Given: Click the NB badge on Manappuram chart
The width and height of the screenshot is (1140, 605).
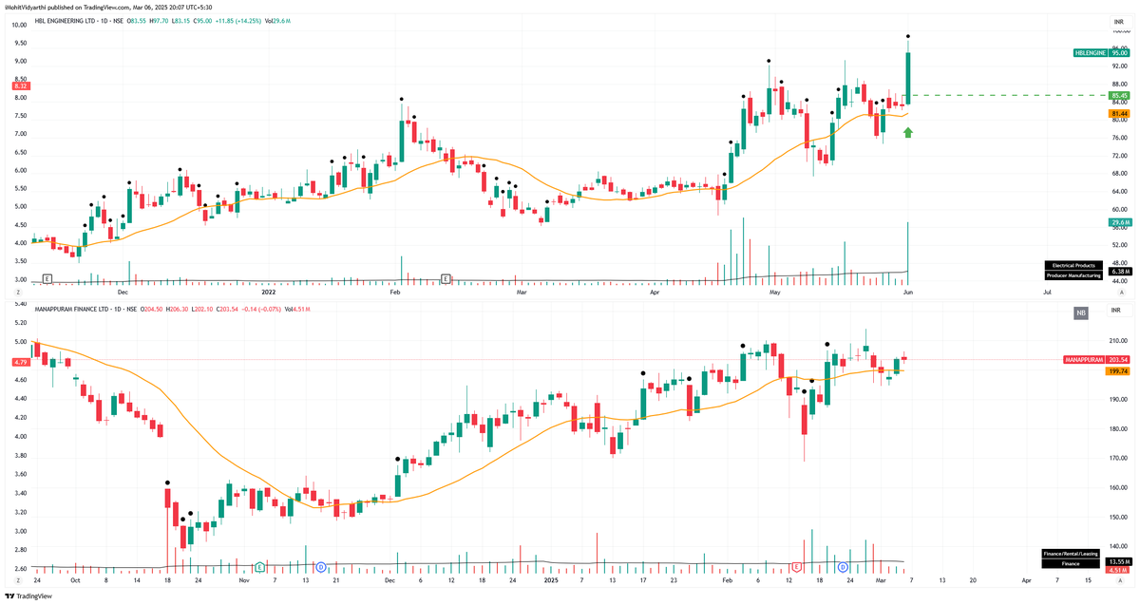Looking at the screenshot, I should click(1080, 312).
